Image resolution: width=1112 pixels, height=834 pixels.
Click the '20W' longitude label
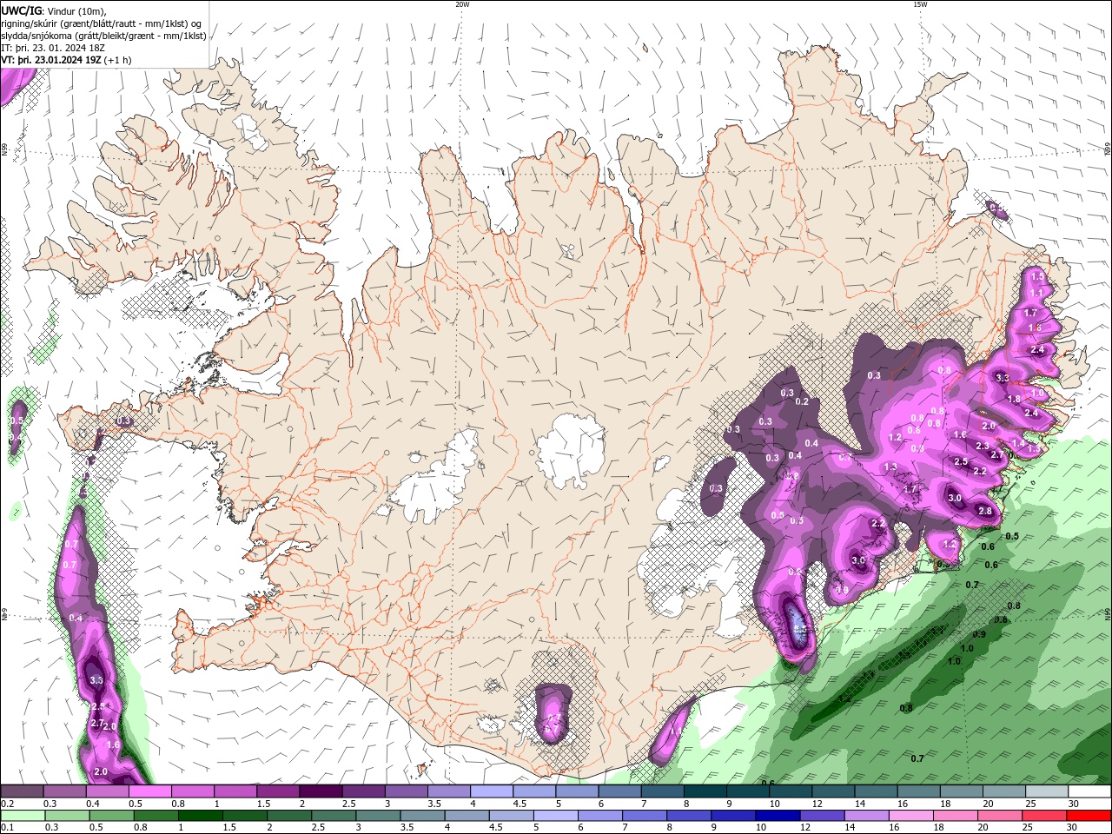tap(462, 4)
